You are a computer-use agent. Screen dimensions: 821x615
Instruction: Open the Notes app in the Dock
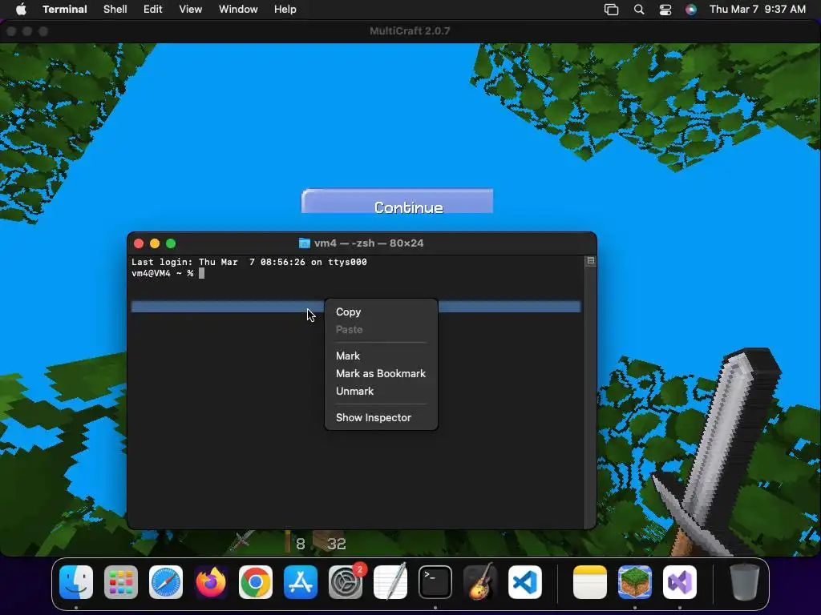coord(590,582)
